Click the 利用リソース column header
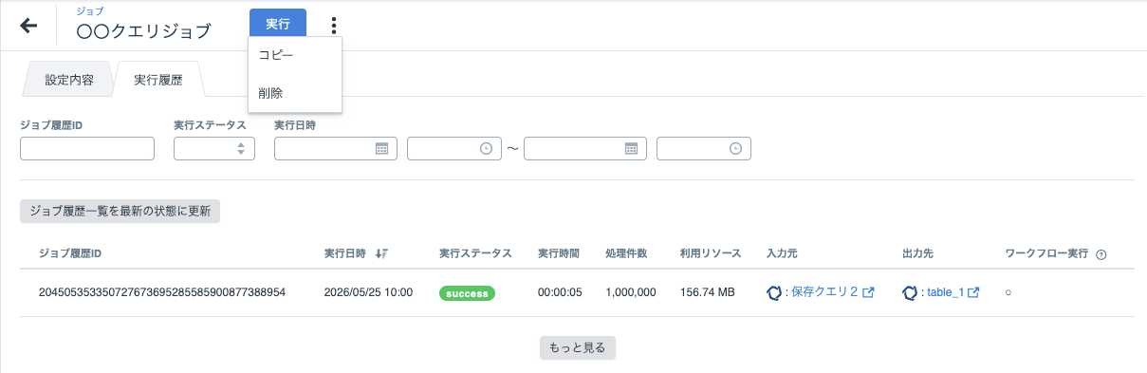The width and height of the screenshot is (1147, 373). tap(711, 253)
